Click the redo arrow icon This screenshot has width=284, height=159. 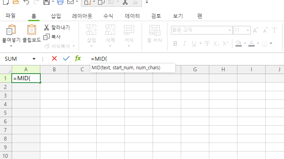(x=36, y=2)
